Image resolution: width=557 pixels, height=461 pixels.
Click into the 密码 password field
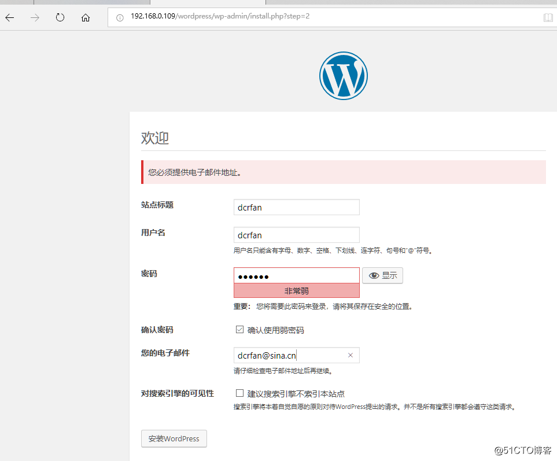297,275
